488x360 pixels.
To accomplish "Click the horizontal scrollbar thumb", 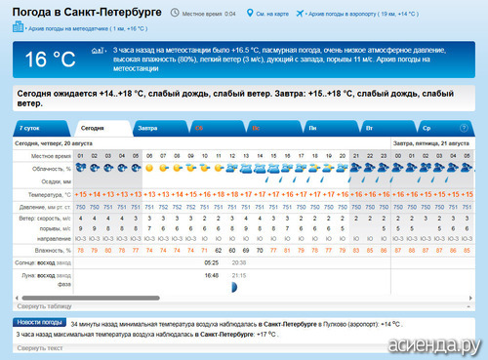I will [91, 298].
